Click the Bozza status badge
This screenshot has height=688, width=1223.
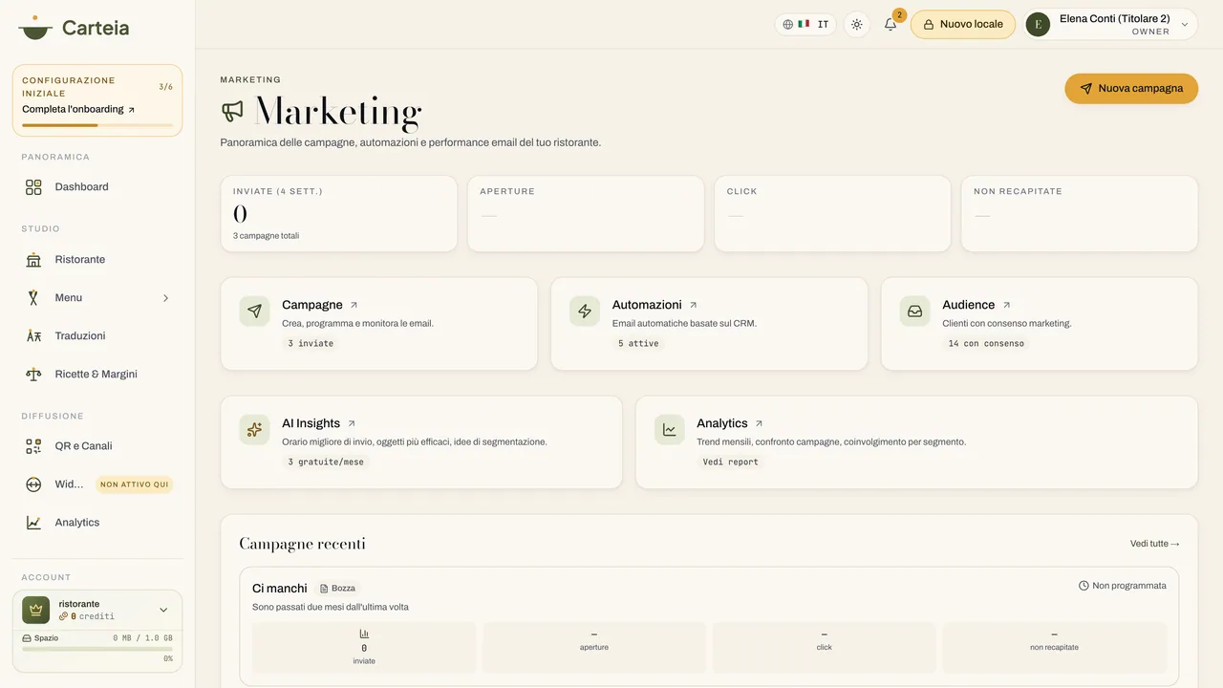click(x=338, y=589)
